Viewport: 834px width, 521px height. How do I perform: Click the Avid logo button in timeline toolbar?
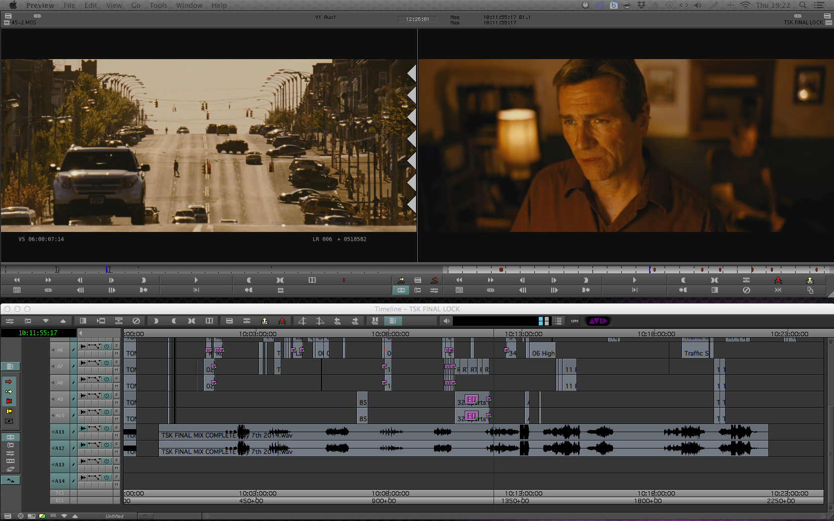point(598,321)
